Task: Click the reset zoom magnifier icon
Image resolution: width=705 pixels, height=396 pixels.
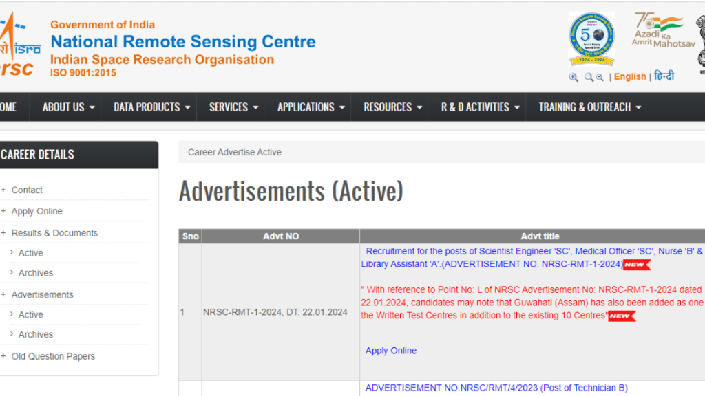Action: coord(589,78)
